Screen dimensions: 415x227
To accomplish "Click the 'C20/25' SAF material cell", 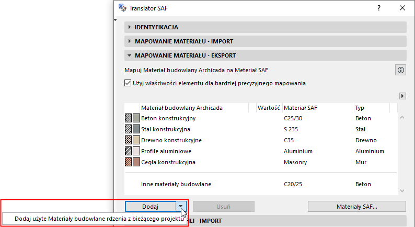I will pyautogui.click(x=293, y=184).
